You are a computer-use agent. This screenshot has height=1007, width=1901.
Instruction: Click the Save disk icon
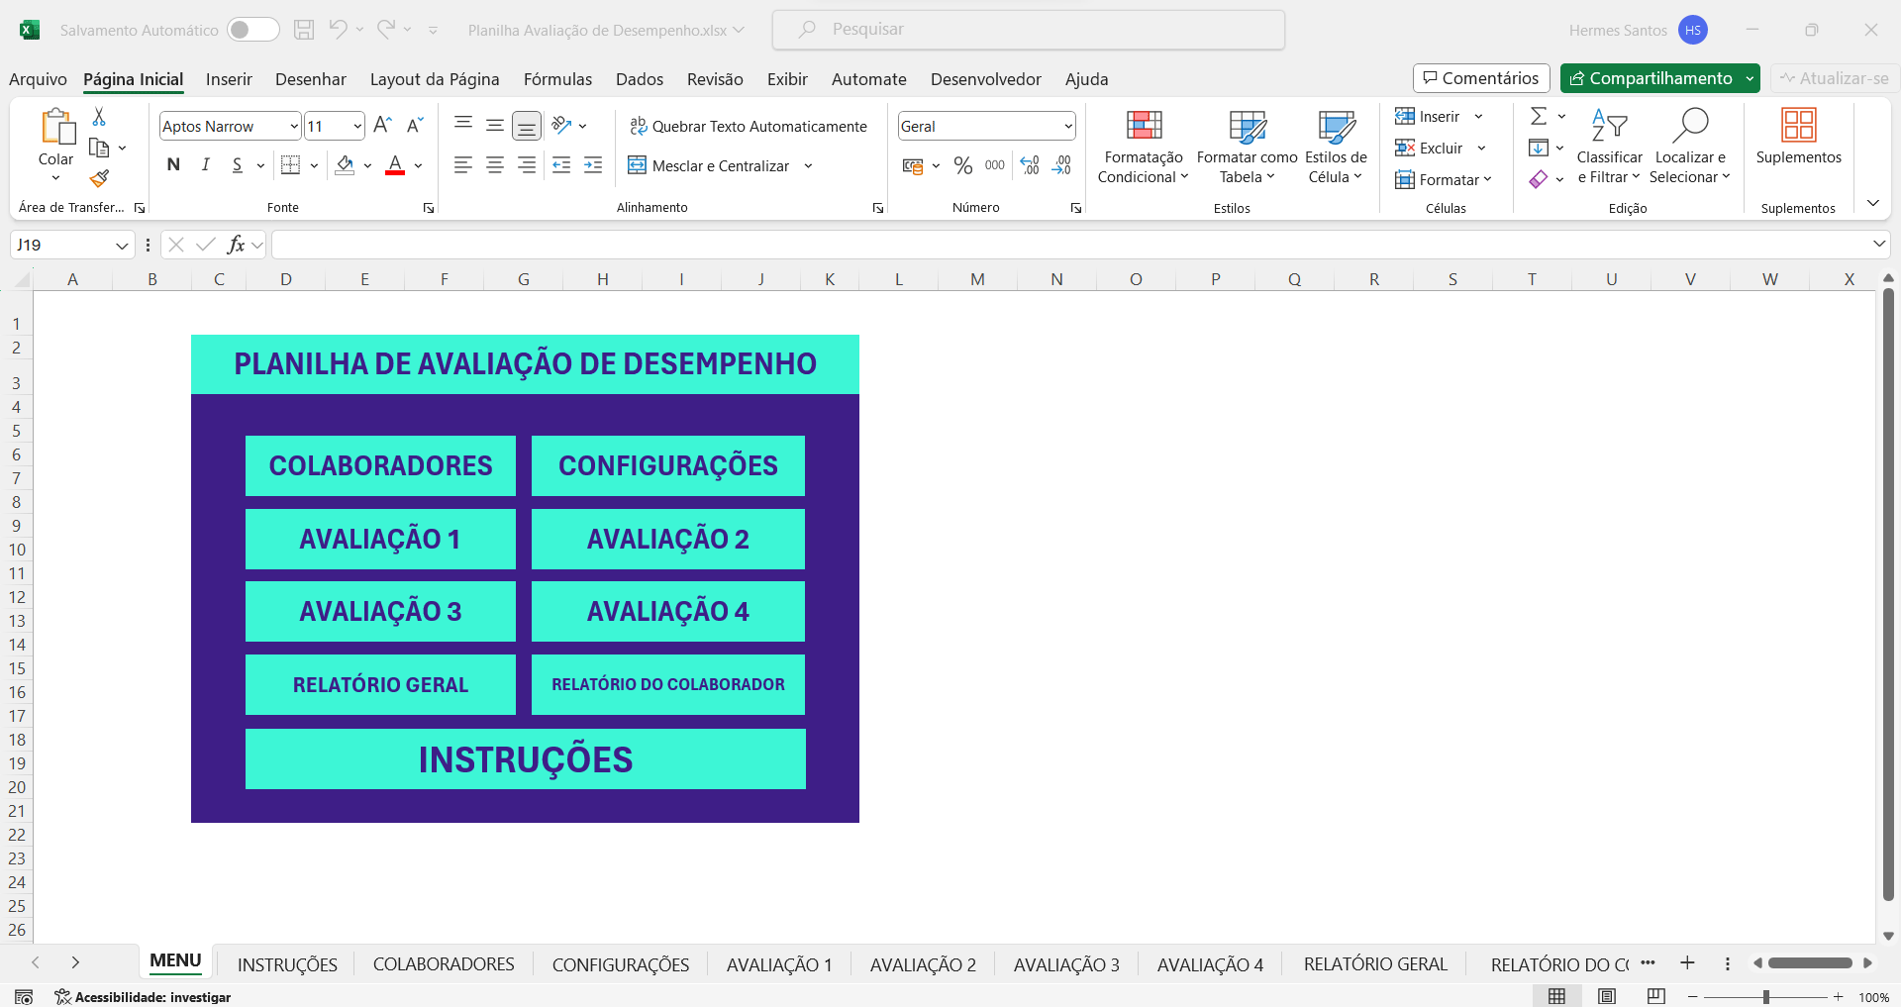coord(304,30)
